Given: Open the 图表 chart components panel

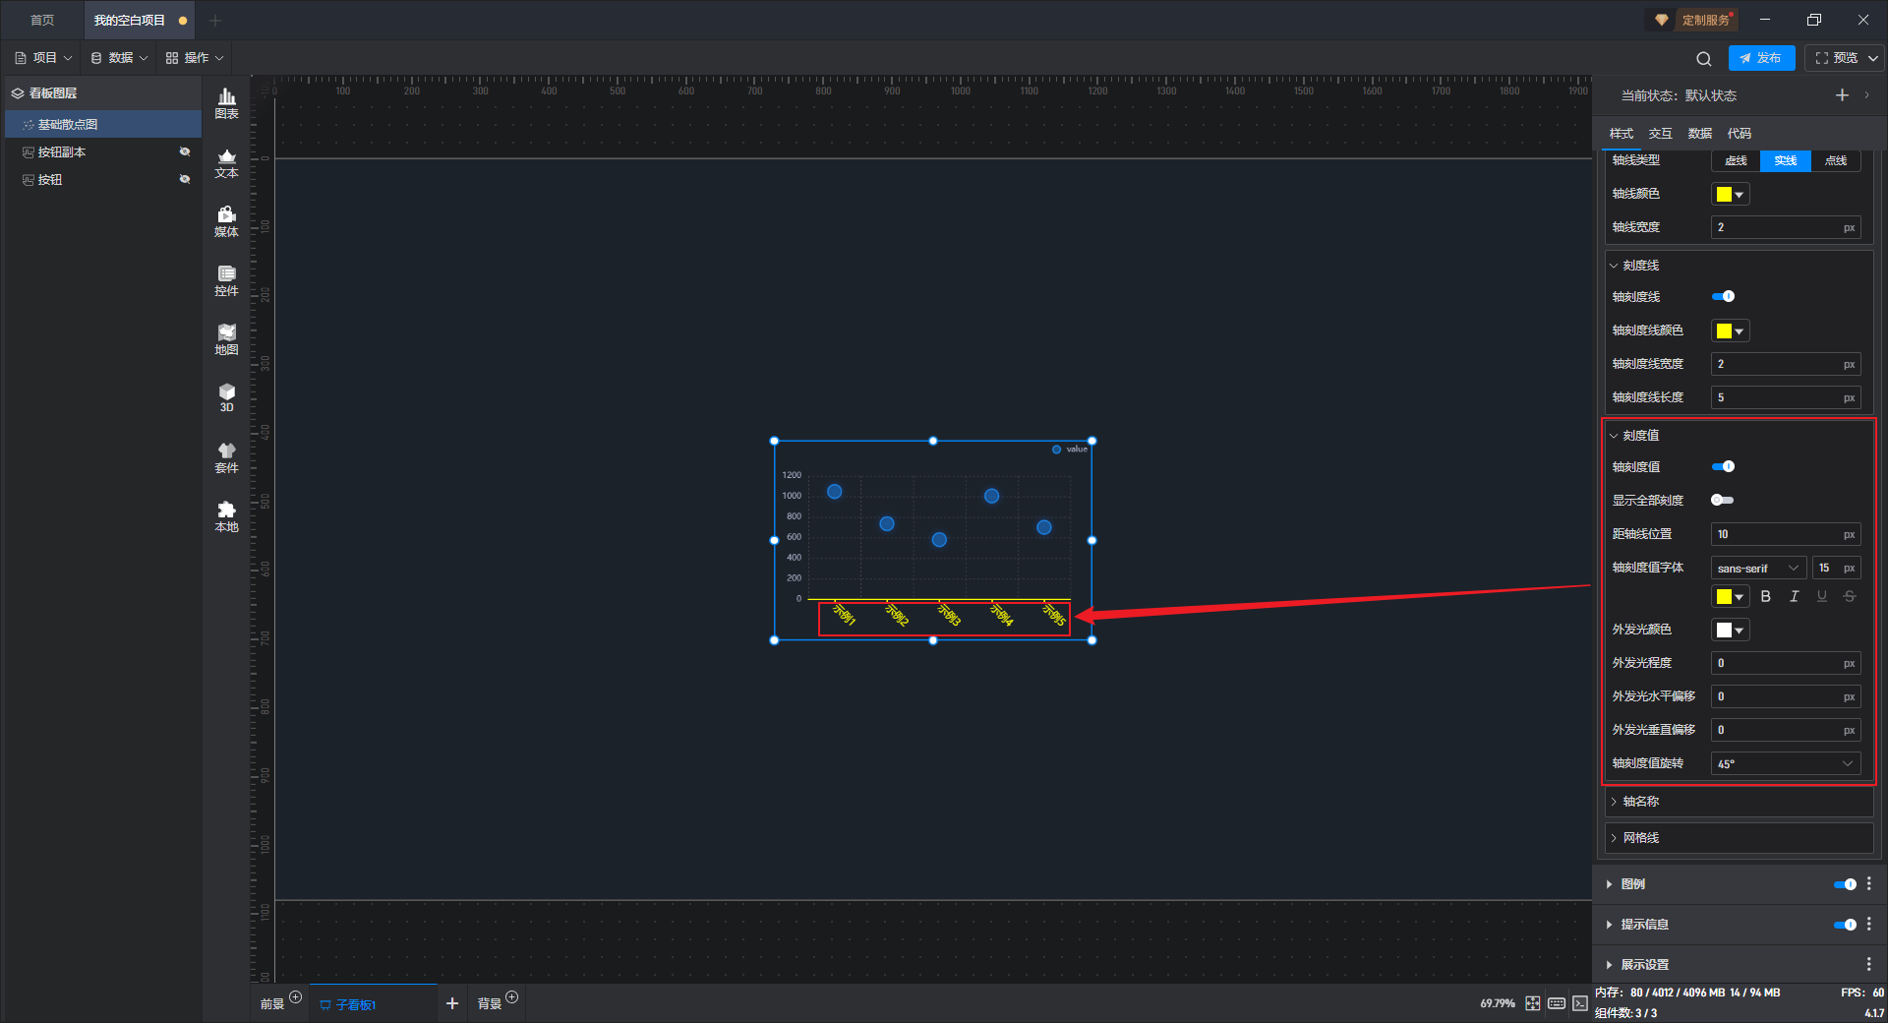Looking at the screenshot, I should point(226,103).
